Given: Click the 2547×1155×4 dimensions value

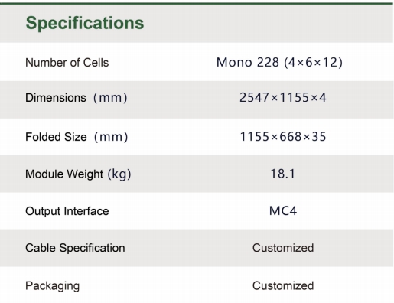Looking at the screenshot, I should click(283, 98).
